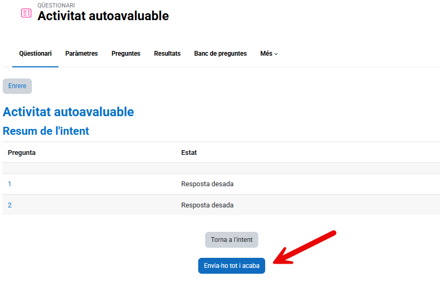
Task: Open the Paràmetres tab
Action: coord(81,54)
